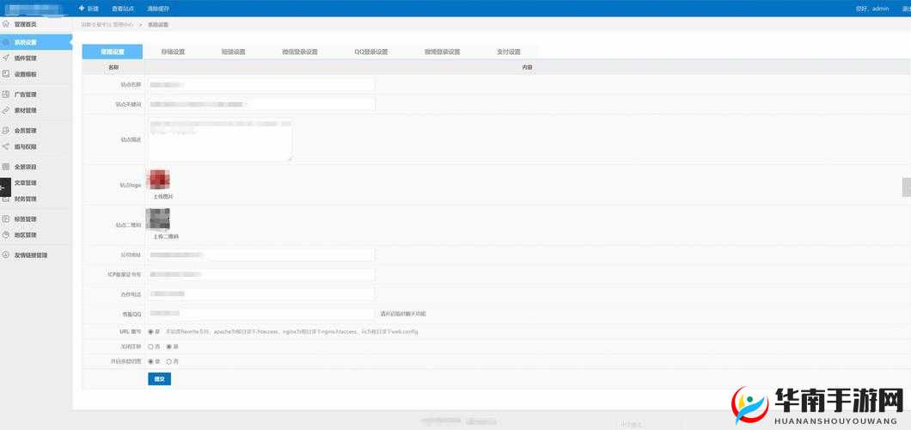This screenshot has width=911, height=430.
Task: Click the plus 新建 icon in top bar
Action: click(x=82, y=8)
